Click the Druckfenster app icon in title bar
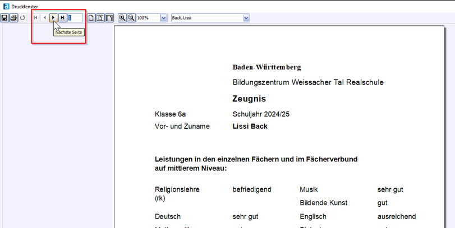This screenshot has width=455, height=228. point(5,6)
